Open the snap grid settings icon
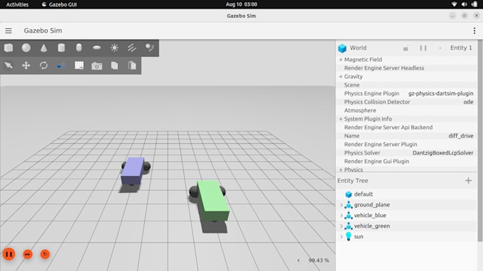 click(x=79, y=65)
